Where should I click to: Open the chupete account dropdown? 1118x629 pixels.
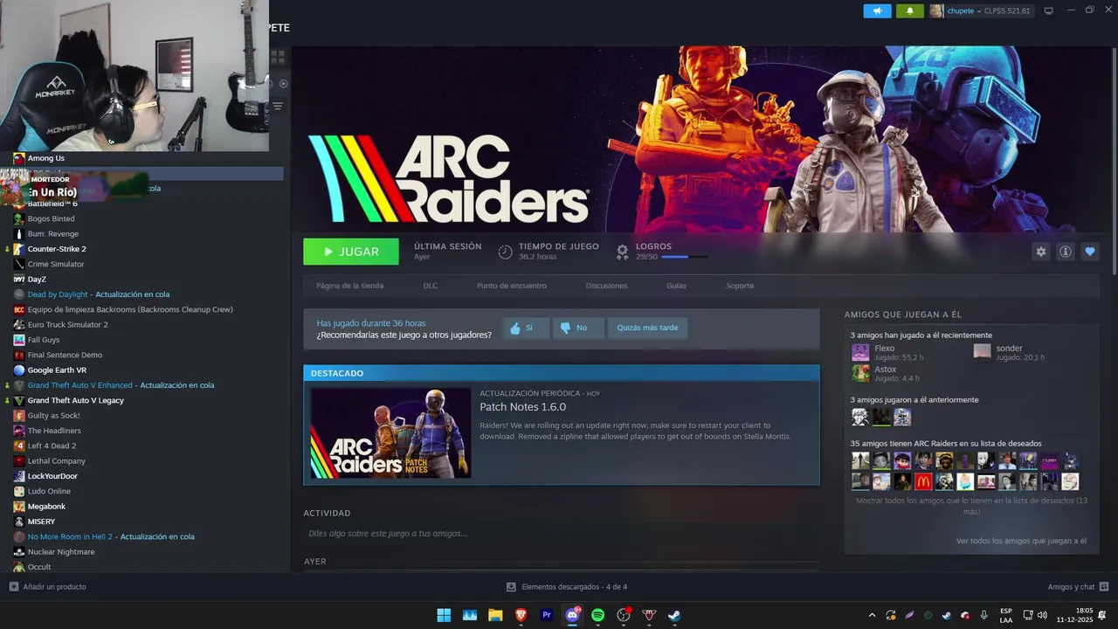(x=981, y=10)
